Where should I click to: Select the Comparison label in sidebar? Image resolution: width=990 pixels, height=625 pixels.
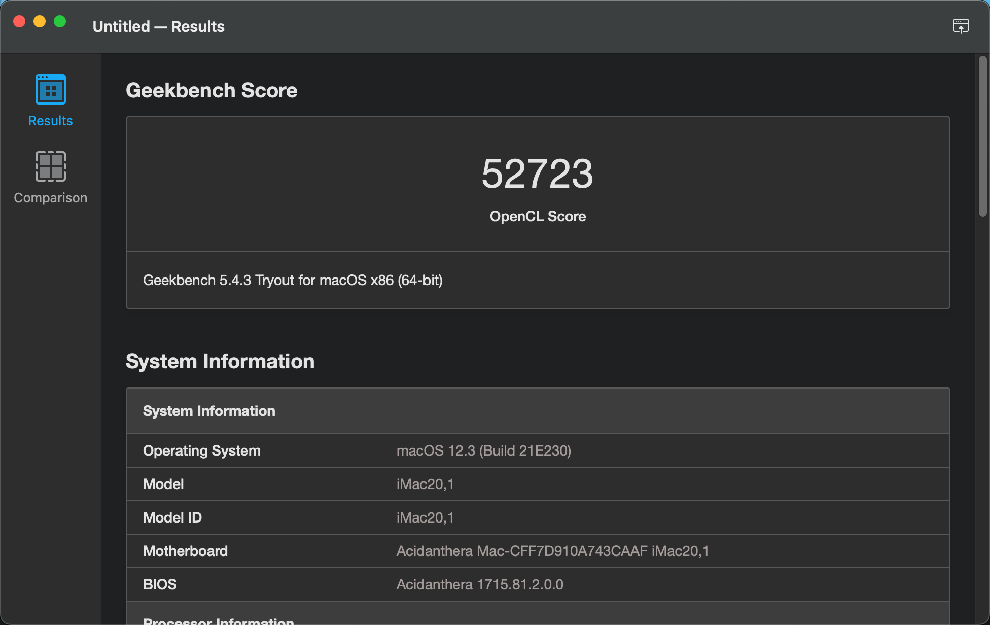(50, 198)
